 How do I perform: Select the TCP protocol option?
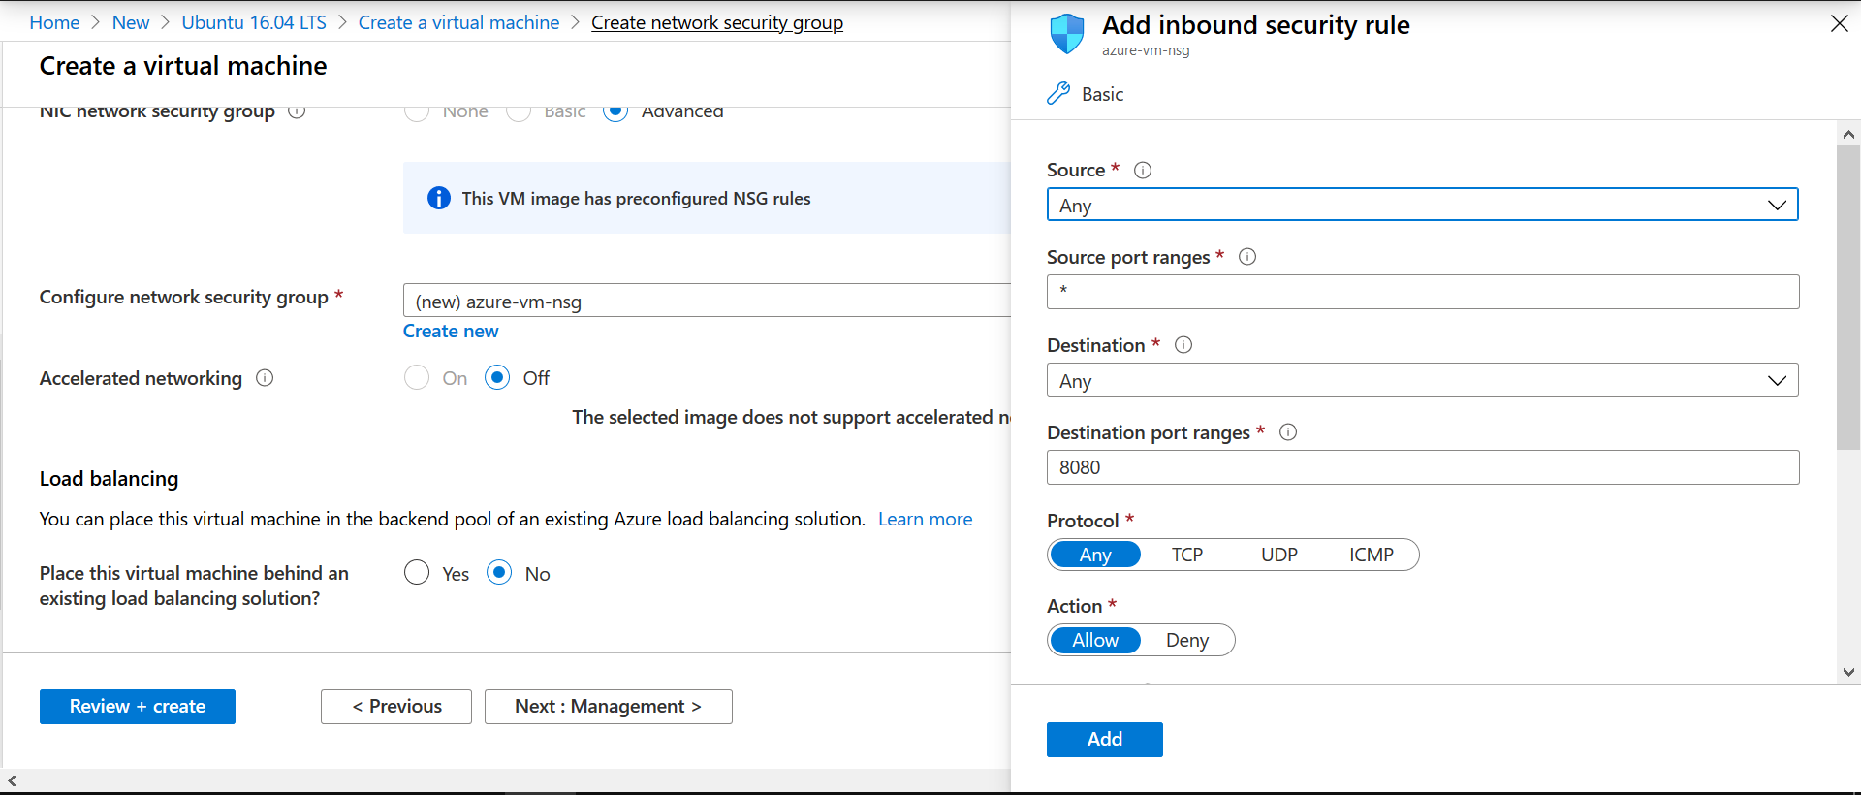coord(1187,555)
